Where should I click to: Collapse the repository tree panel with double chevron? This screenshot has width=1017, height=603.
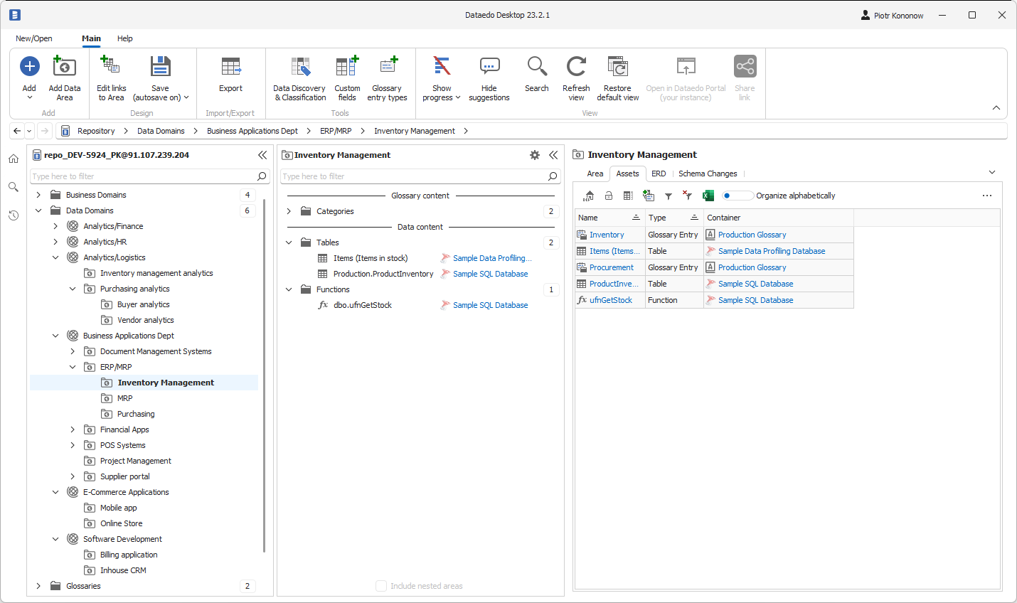(262, 155)
